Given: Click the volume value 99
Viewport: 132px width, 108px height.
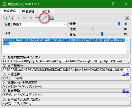Looking at the screenshot, I should 126,24.
